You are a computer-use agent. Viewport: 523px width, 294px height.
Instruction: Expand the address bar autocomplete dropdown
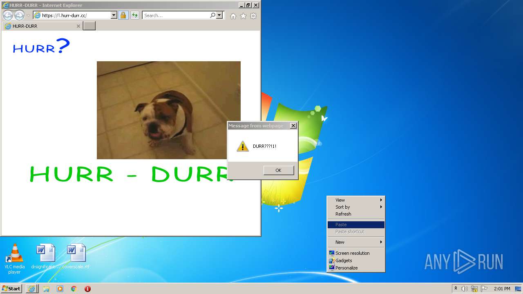pyautogui.click(x=114, y=16)
